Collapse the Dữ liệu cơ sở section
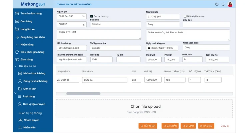This screenshot has height=133, width=250. click(x=16, y=66)
